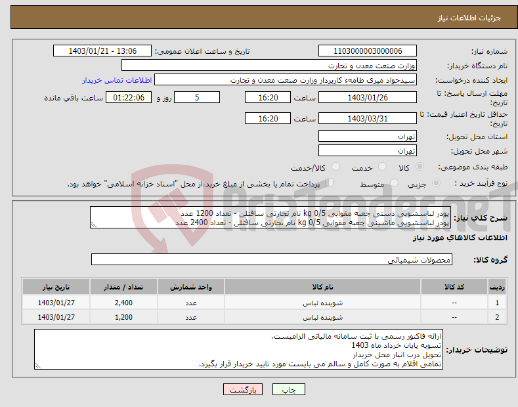Image resolution: width=518 pixels, height=407 pixels.
Task: Click row number 1 cell
Action: [x=497, y=303]
